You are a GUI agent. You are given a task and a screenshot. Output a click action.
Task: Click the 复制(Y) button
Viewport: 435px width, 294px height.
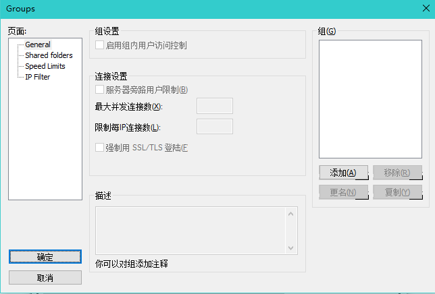pos(397,192)
